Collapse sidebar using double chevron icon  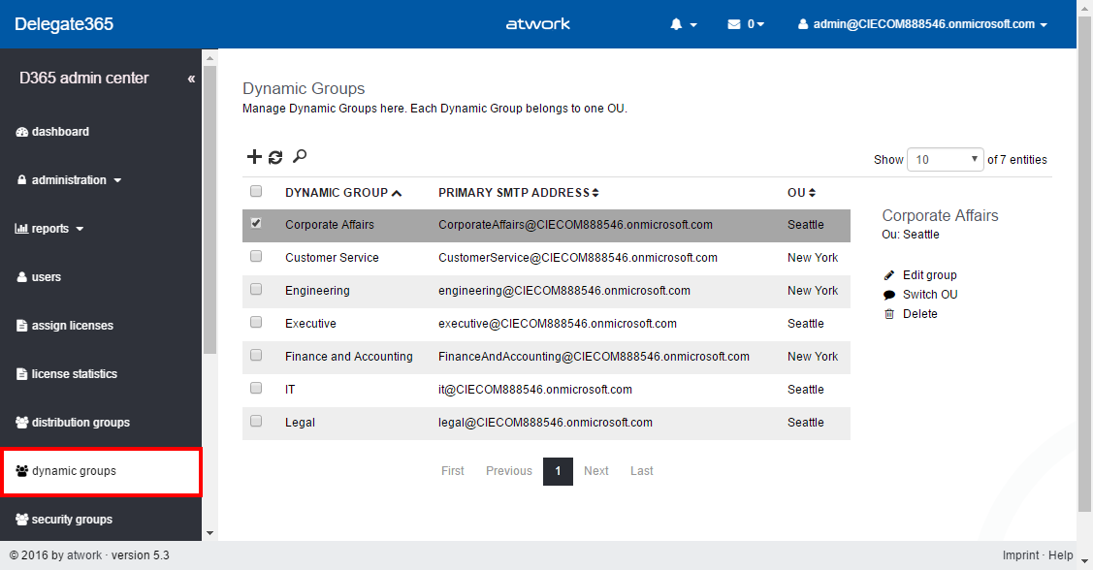(x=191, y=79)
